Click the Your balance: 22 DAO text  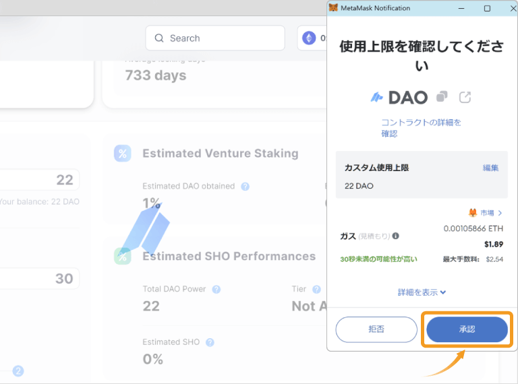click(39, 201)
